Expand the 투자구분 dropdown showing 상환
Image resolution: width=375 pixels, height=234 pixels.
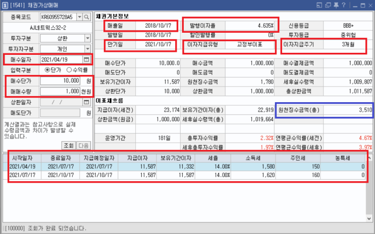(x=87, y=38)
